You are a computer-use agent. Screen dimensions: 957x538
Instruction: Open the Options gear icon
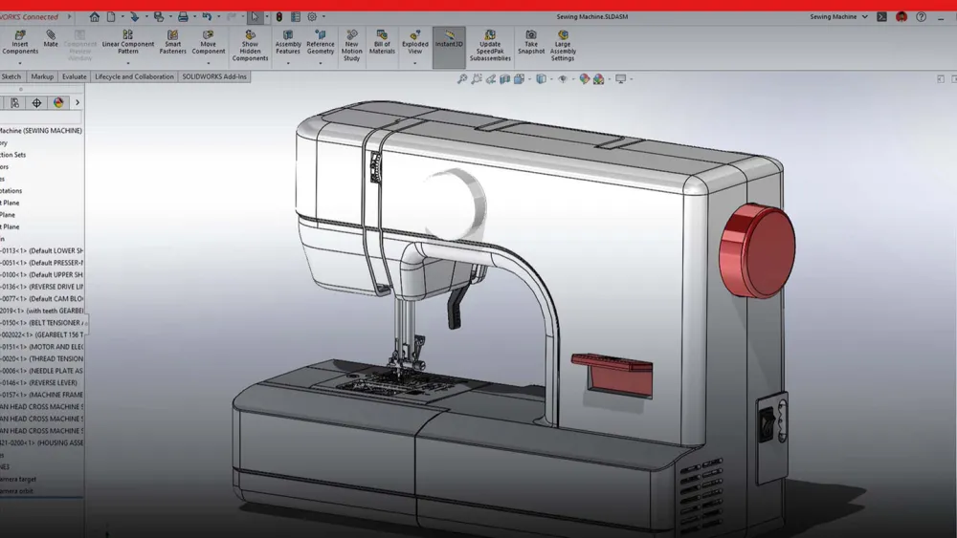(x=312, y=17)
